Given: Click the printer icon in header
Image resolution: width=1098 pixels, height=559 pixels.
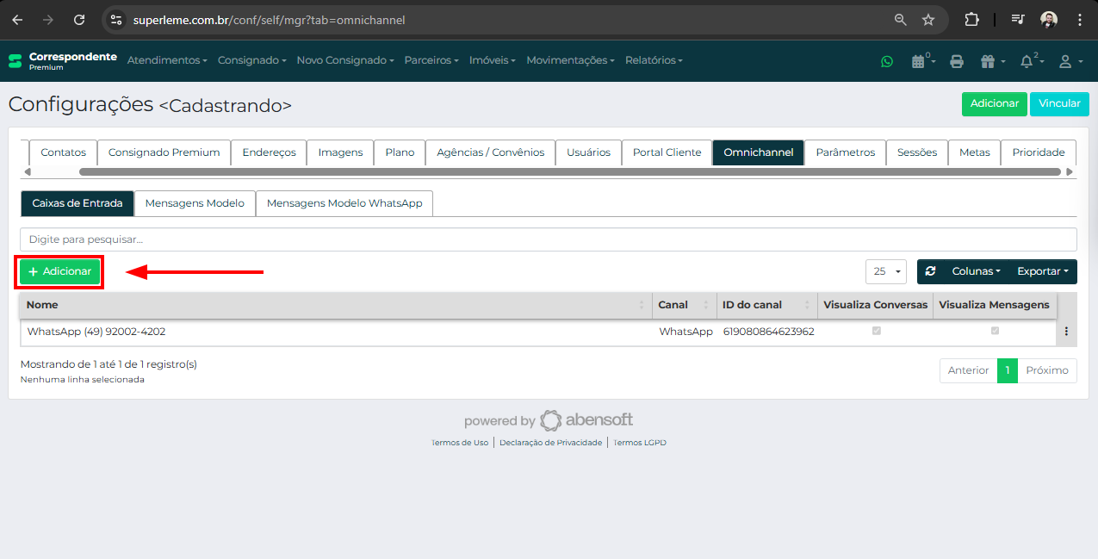Looking at the screenshot, I should pyautogui.click(x=956, y=61).
